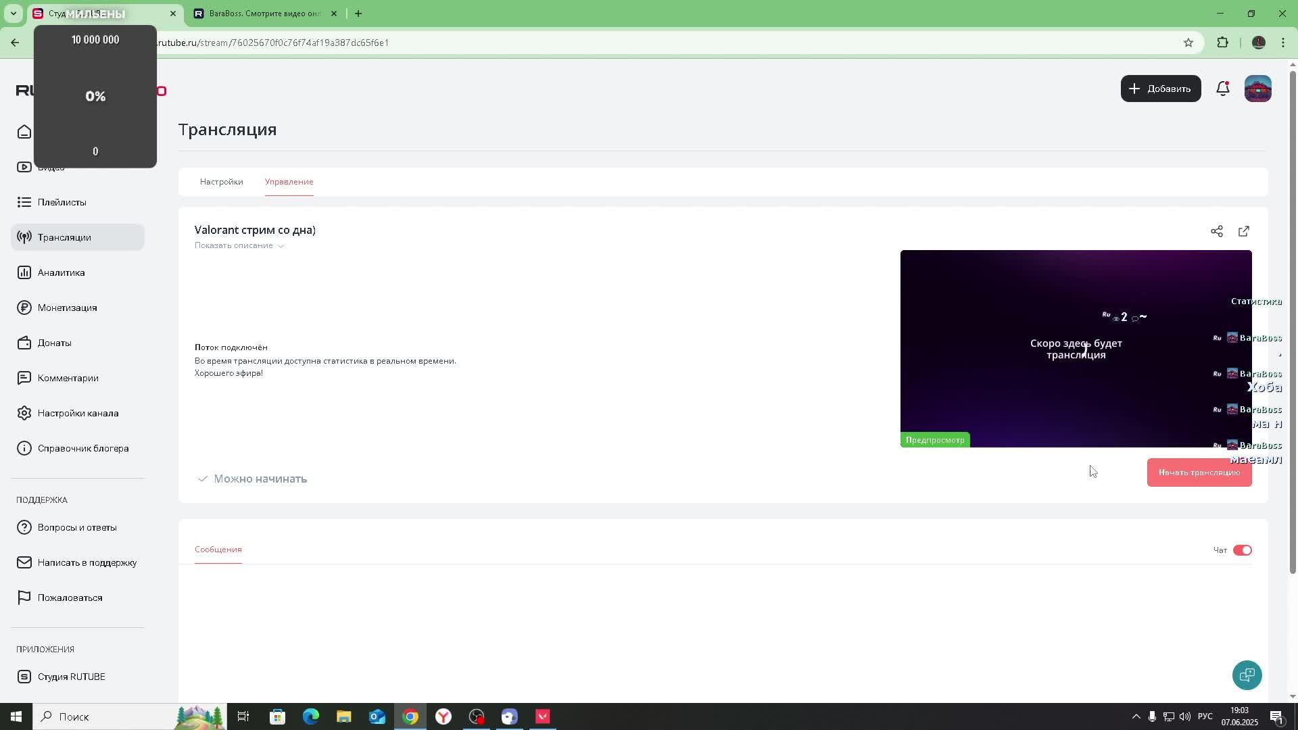The image size is (1298, 730).
Task: Click the Справочник блогера info icon
Action: coord(24,448)
